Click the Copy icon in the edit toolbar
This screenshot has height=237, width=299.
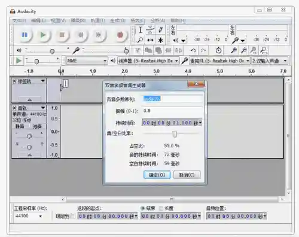148,50
